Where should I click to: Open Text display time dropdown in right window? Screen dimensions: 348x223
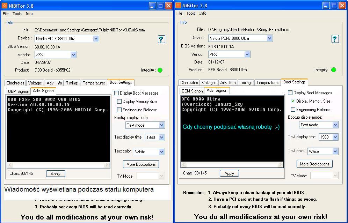335,137
